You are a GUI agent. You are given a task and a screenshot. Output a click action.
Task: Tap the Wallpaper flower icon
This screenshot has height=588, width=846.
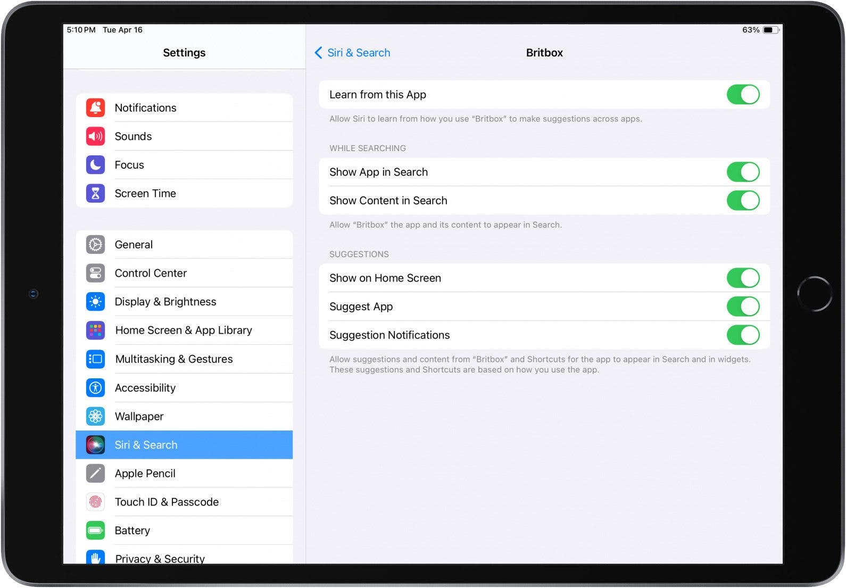tap(95, 416)
